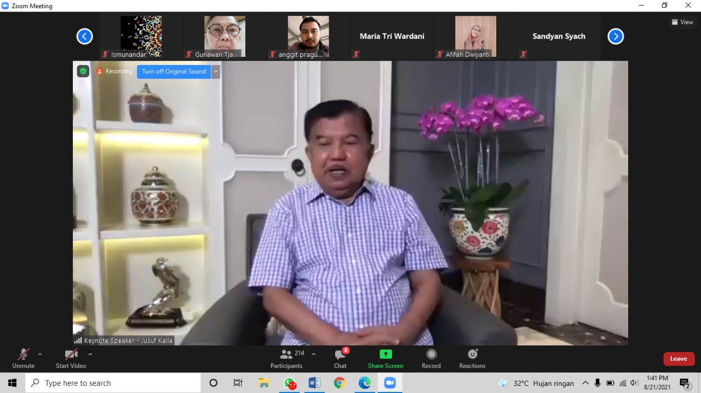Image resolution: width=701 pixels, height=393 pixels.
Task: Start your video camera
Action: tap(71, 358)
